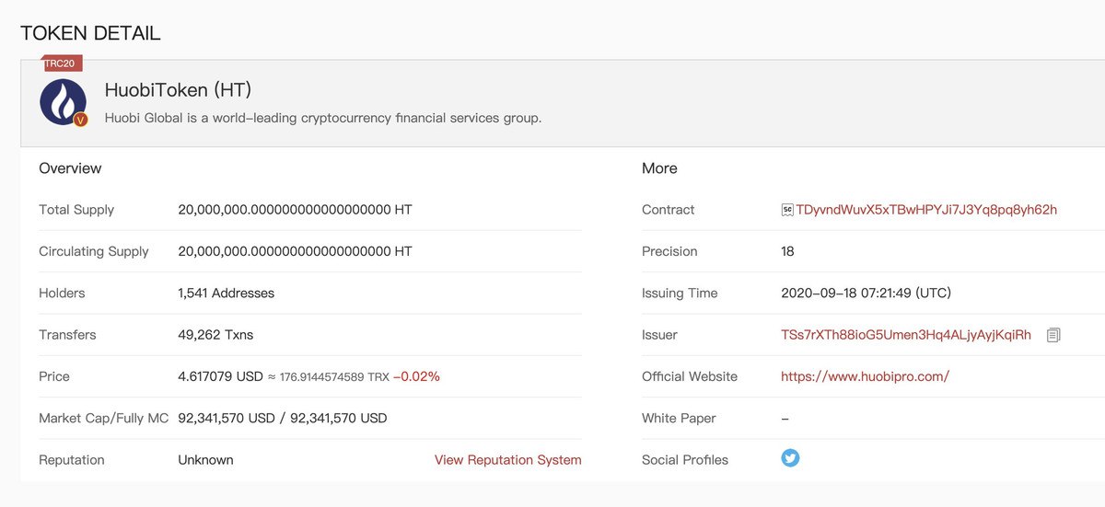Click the Huobi Global description text
1105x507 pixels.
[323, 119]
